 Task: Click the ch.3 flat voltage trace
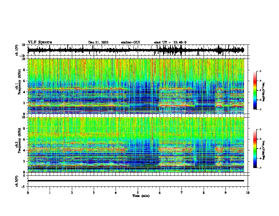tap(136, 181)
